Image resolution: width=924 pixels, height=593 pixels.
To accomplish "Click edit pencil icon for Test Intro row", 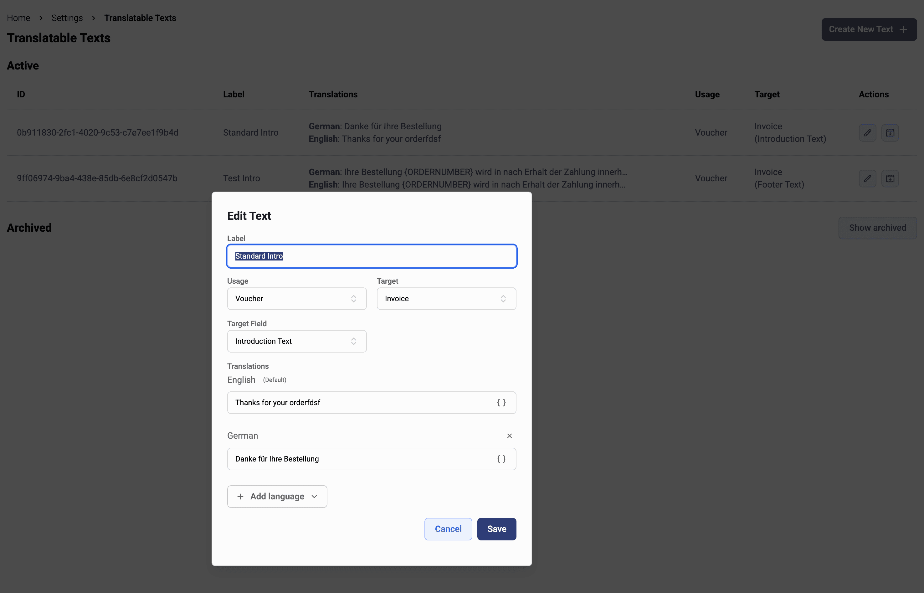I will click(x=867, y=178).
